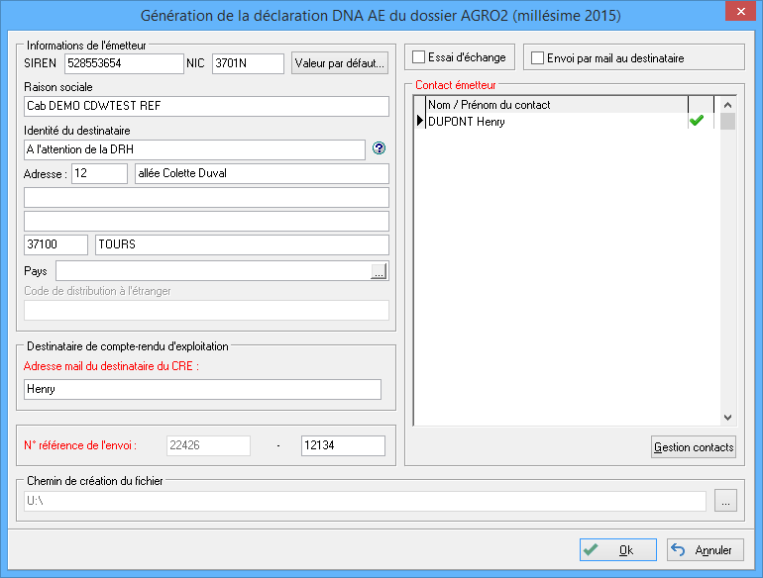
Task: Edit the CRE recipient email field
Action: [202, 389]
